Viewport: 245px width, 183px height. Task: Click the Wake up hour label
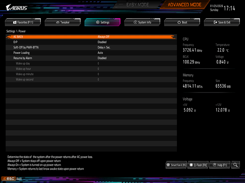coord(23,69)
